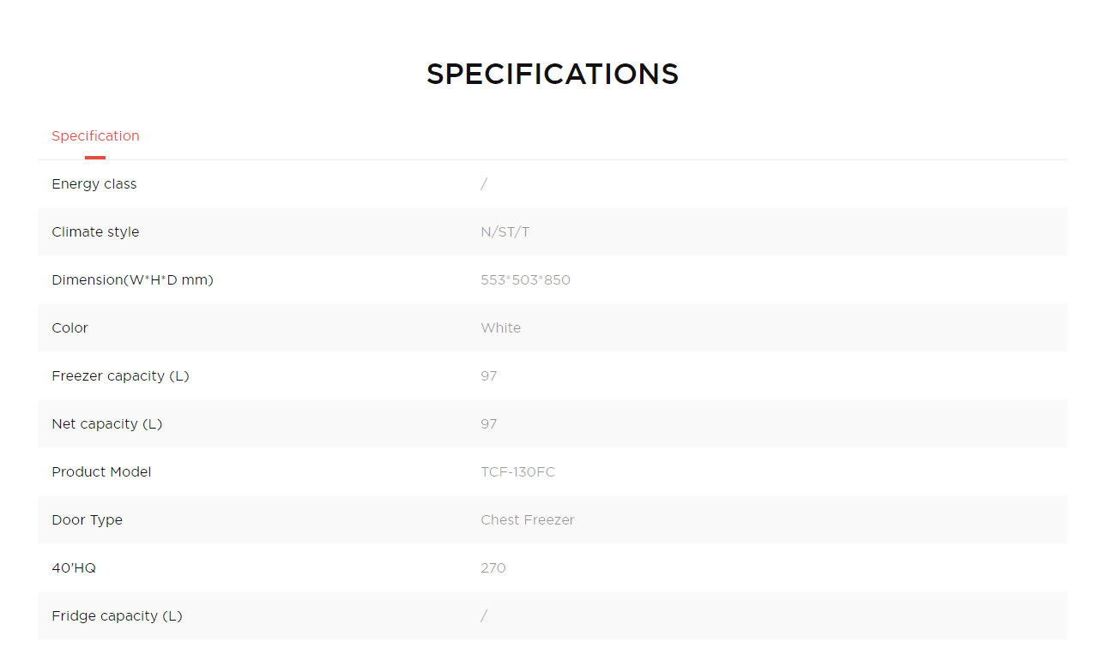Click the Freezer capacity (L) label
The height and width of the screenshot is (672, 1118).
point(120,376)
